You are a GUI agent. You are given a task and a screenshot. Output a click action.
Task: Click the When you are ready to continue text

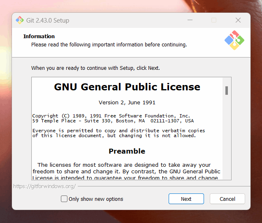pos(95,68)
